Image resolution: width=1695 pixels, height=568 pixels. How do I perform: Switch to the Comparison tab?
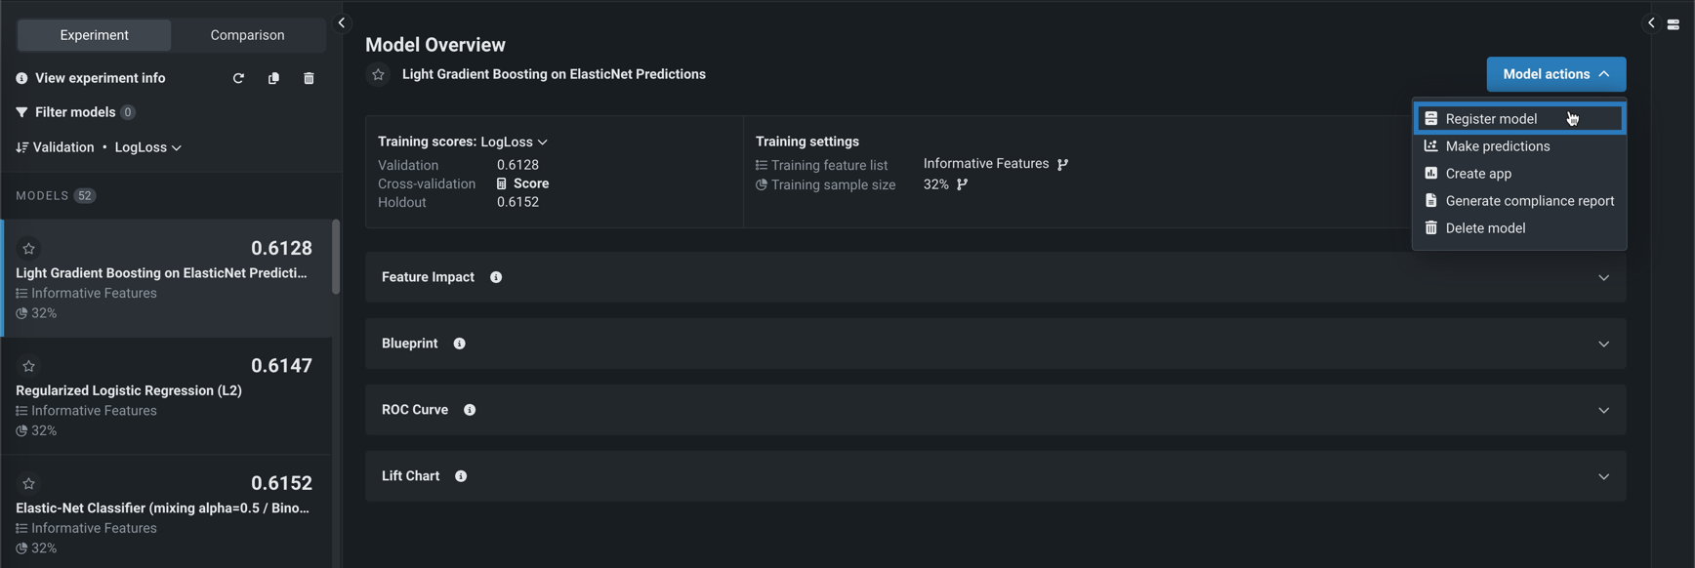point(247,35)
